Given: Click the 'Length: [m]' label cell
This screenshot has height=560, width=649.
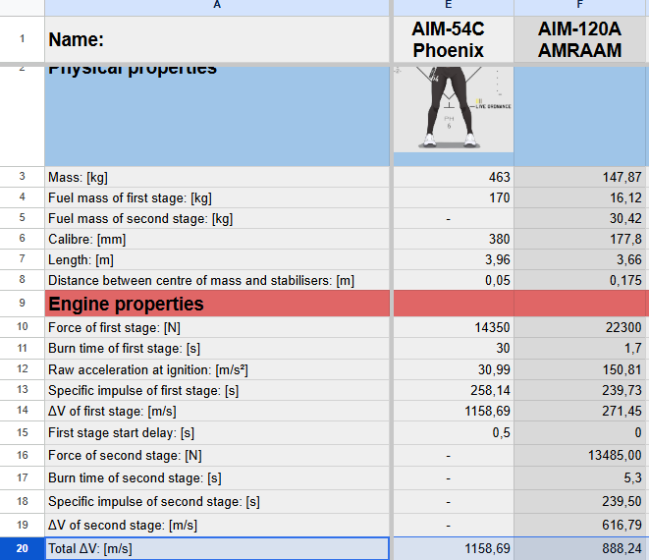Looking at the screenshot, I should click(x=217, y=259).
